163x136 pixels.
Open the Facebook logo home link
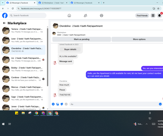click(x=5, y=16)
